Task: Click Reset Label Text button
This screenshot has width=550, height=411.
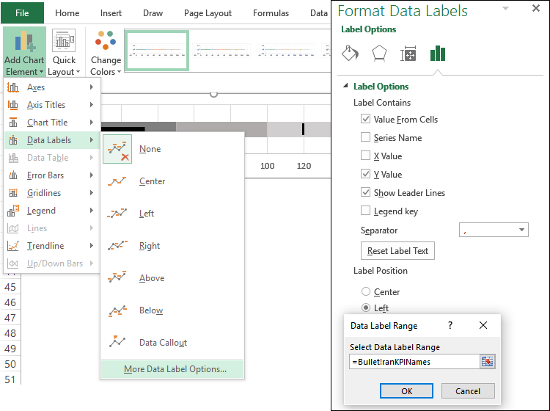Action: click(x=397, y=250)
